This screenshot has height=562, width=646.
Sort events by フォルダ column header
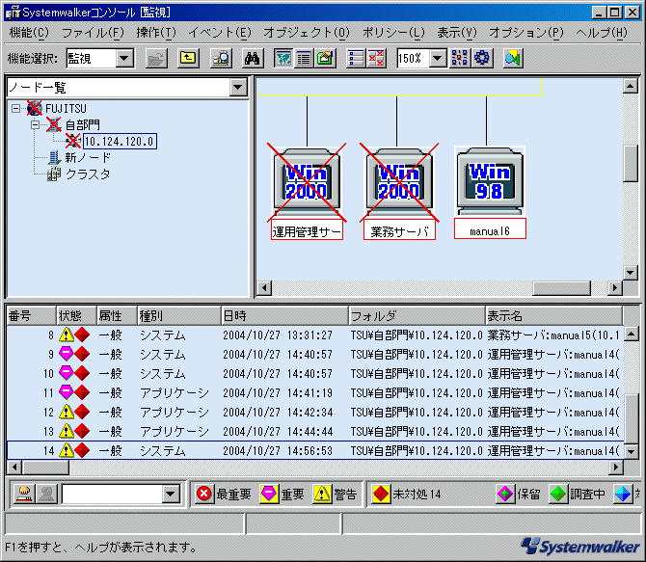pos(417,315)
